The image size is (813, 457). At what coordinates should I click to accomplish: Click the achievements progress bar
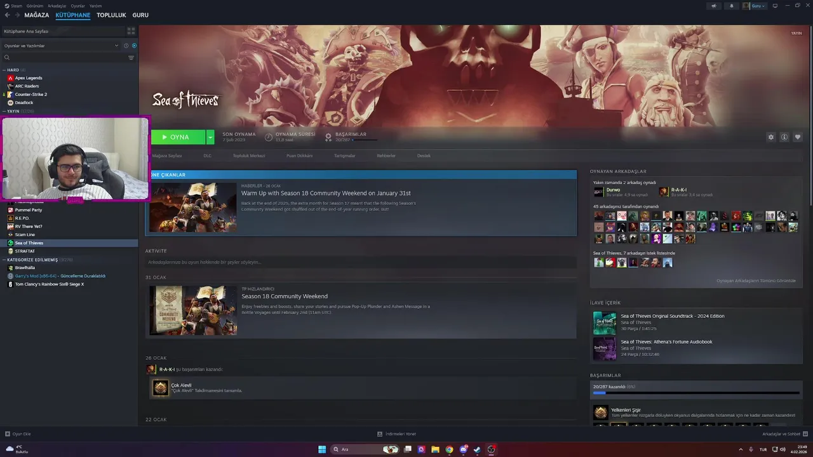pyautogui.click(x=695, y=393)
